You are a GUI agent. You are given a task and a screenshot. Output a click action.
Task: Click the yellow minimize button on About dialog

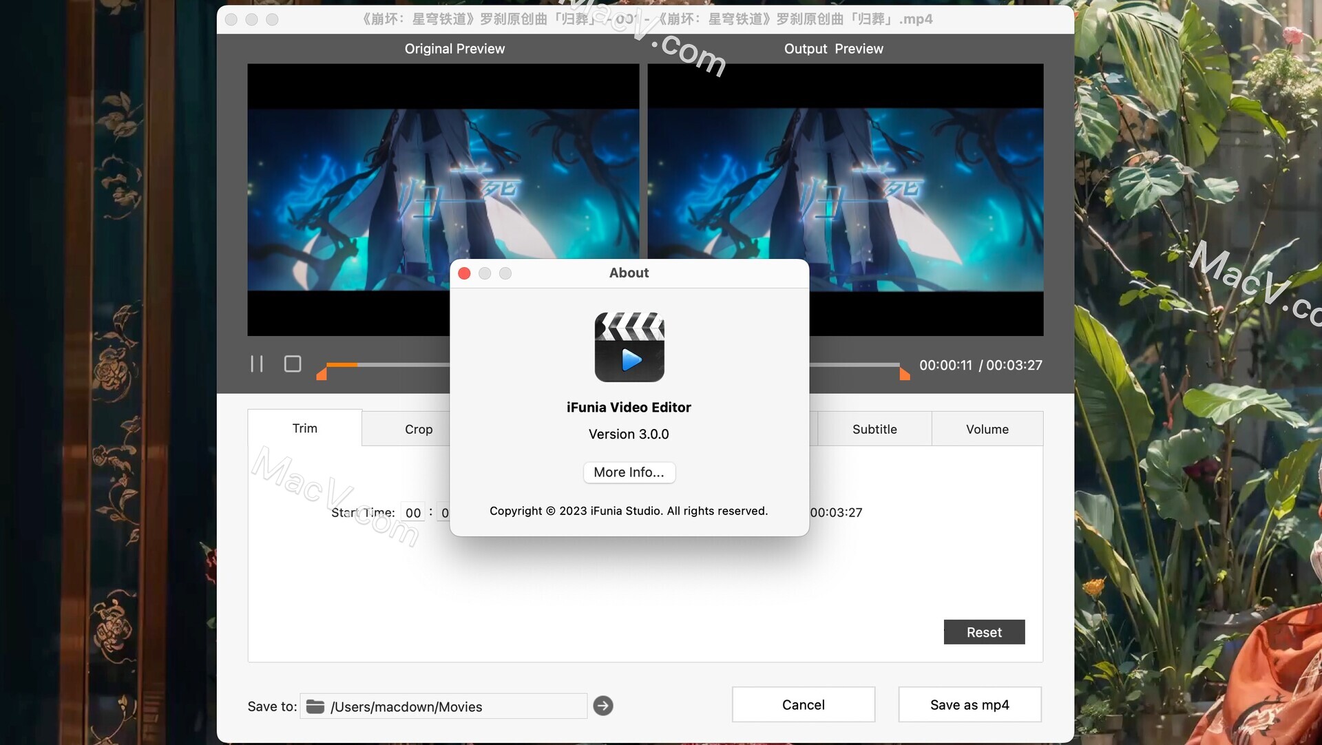485,273
